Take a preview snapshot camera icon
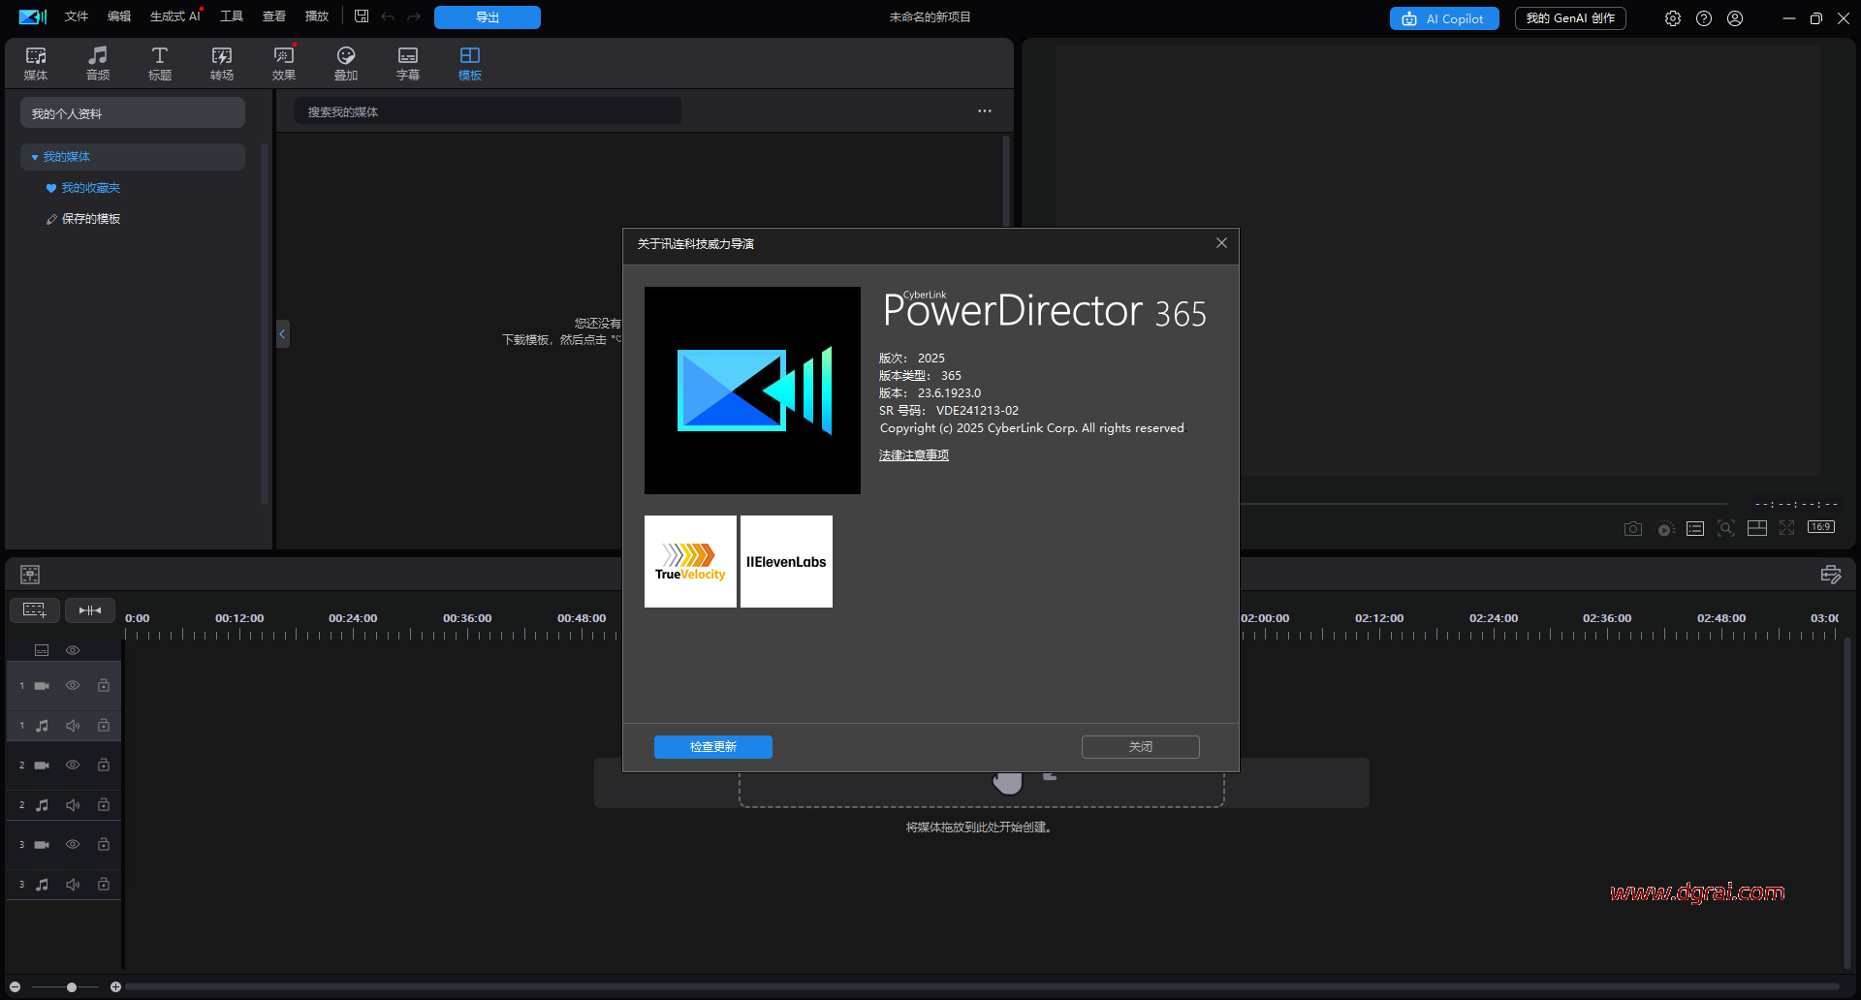 (x=1633, y=528)
